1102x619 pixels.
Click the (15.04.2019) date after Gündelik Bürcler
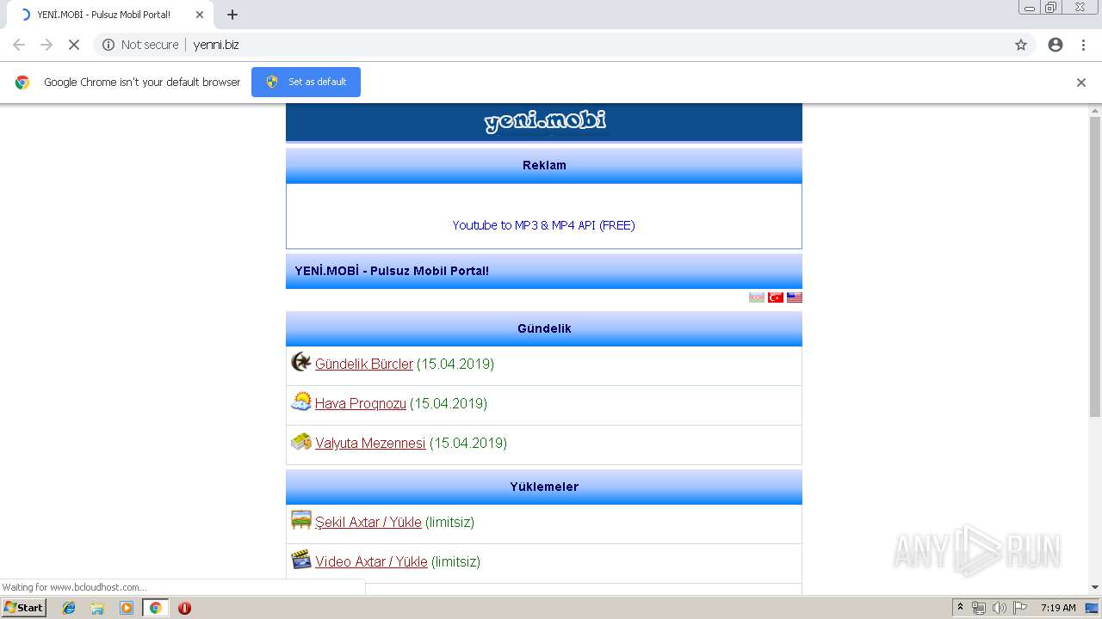455,364
